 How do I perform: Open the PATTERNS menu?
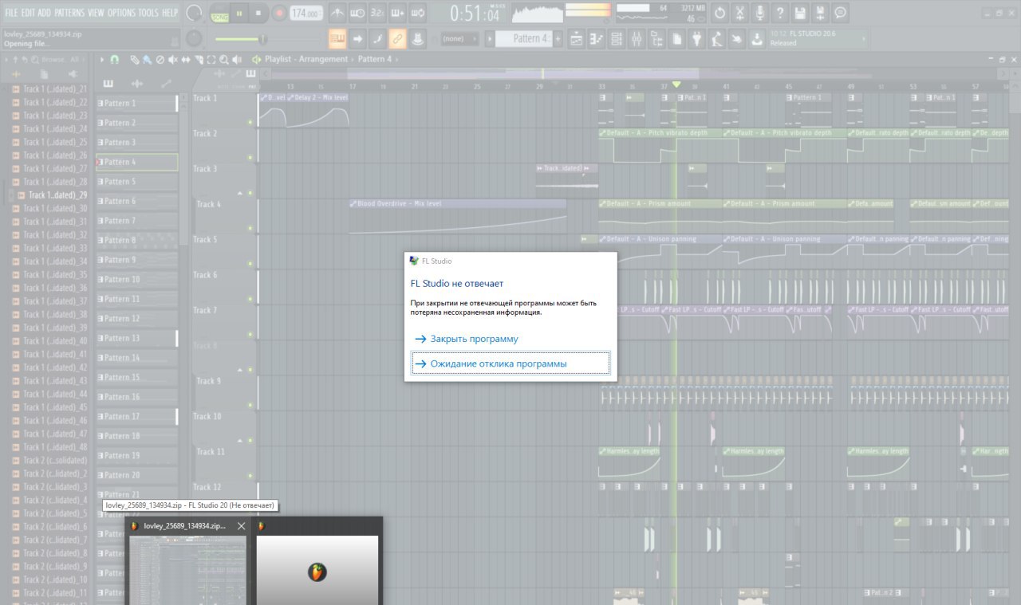pyautogui.click(x=69, y=13)
